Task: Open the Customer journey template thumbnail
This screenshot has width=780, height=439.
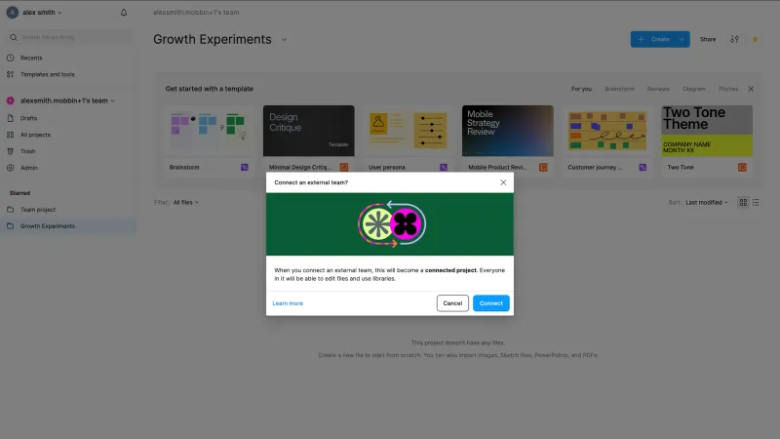Action: 606,131
